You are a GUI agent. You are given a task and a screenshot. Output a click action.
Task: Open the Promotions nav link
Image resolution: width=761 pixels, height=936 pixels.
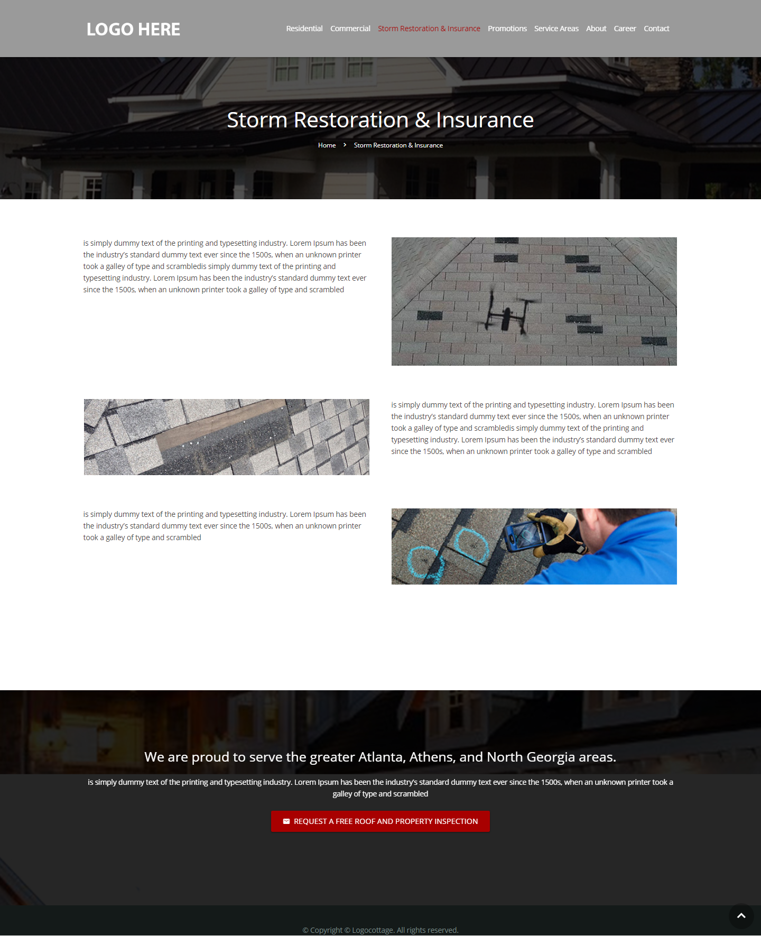(507, 29)
